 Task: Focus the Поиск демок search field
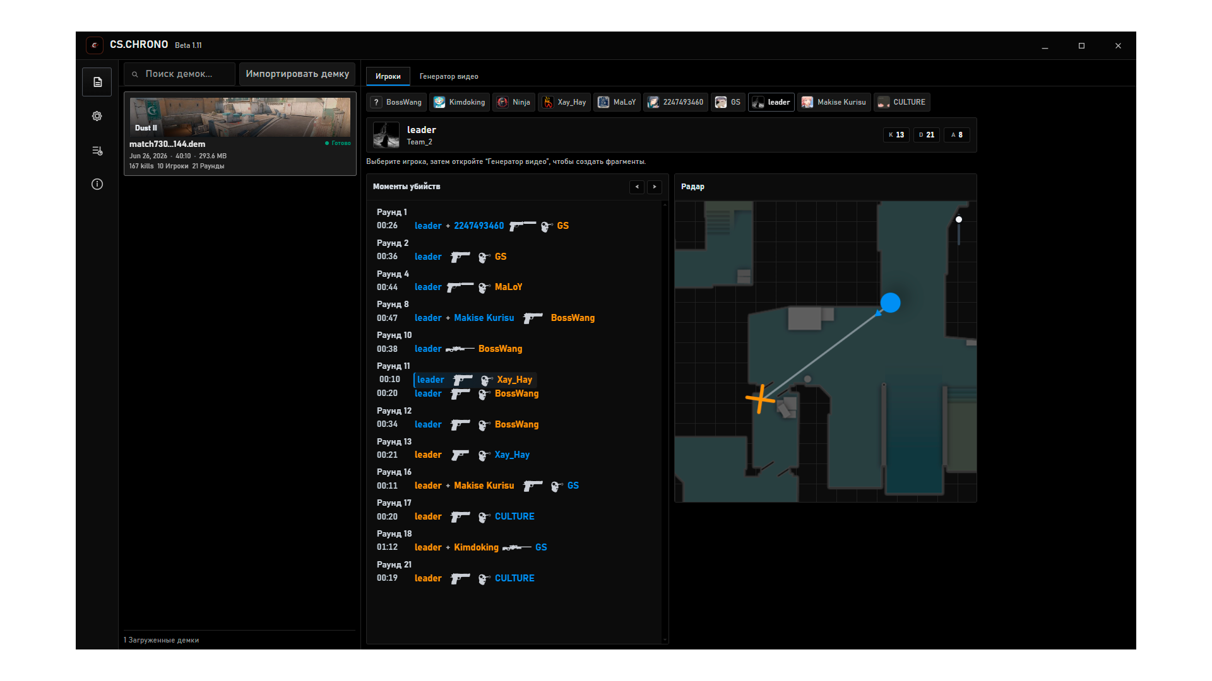180,74
